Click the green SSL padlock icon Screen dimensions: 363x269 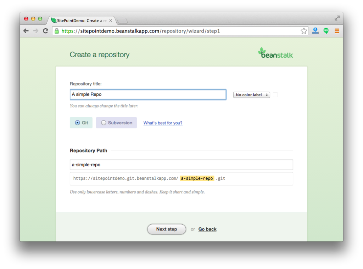point(57,31)
